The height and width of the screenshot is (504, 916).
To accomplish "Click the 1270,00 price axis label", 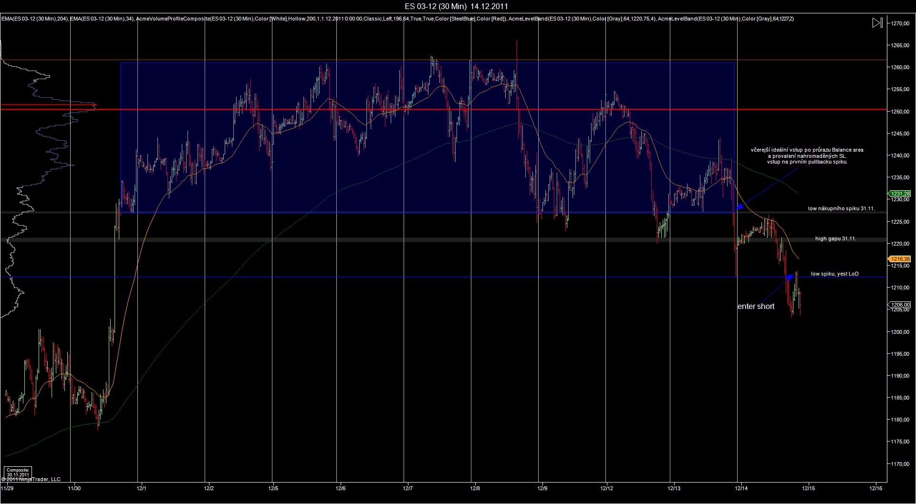I will click(900, 23).
